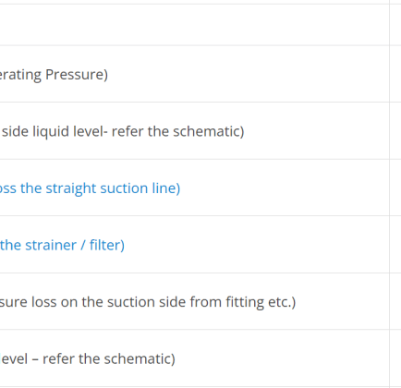Click right-column cell beside 'evel – refer the schematic)'
The width and height of the screenshot is (401, 388).
pos(395,358)
